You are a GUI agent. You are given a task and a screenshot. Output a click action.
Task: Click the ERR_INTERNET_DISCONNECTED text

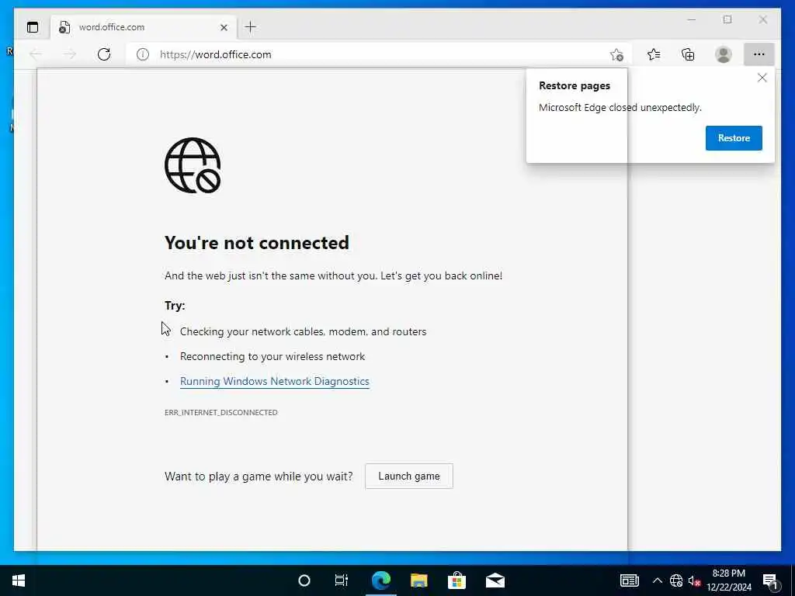coord(221,413)
